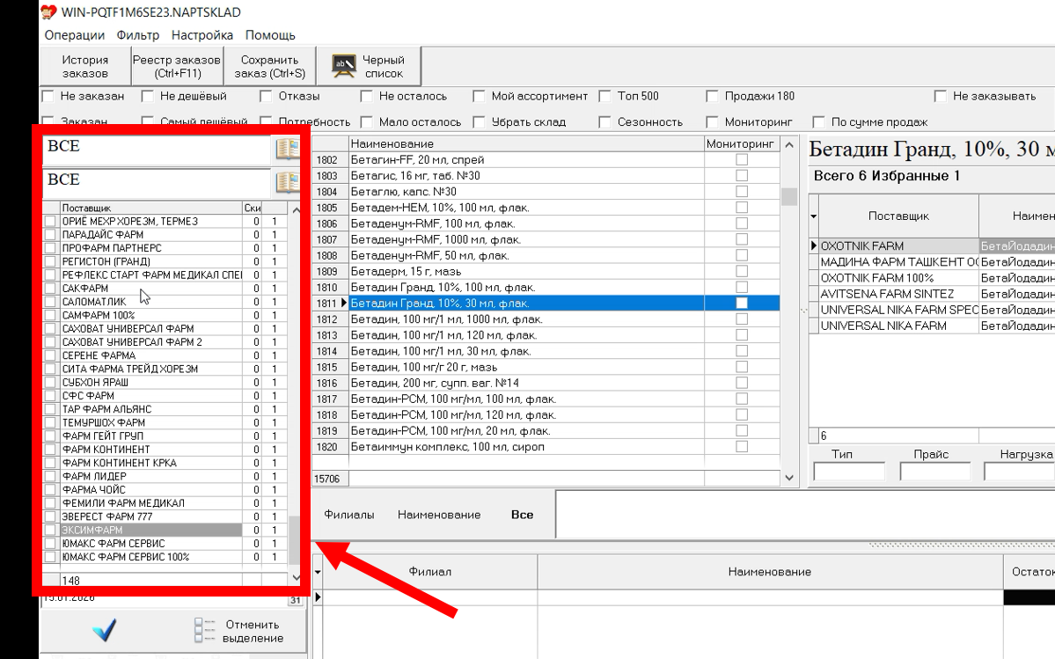The height and width of the screenshot is (659, 1055).
Task: Tick supplier checkbox for ФАРМ ЛИДЕР
Action: point(50,476)
